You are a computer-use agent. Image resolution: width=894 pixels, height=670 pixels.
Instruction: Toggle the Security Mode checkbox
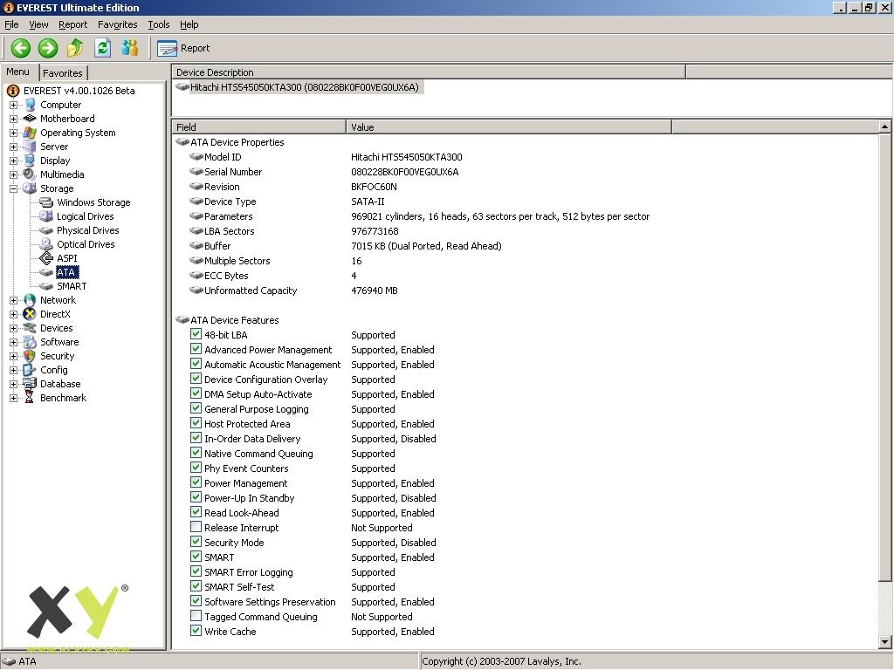pyautogui.click(x=196, y=542)
